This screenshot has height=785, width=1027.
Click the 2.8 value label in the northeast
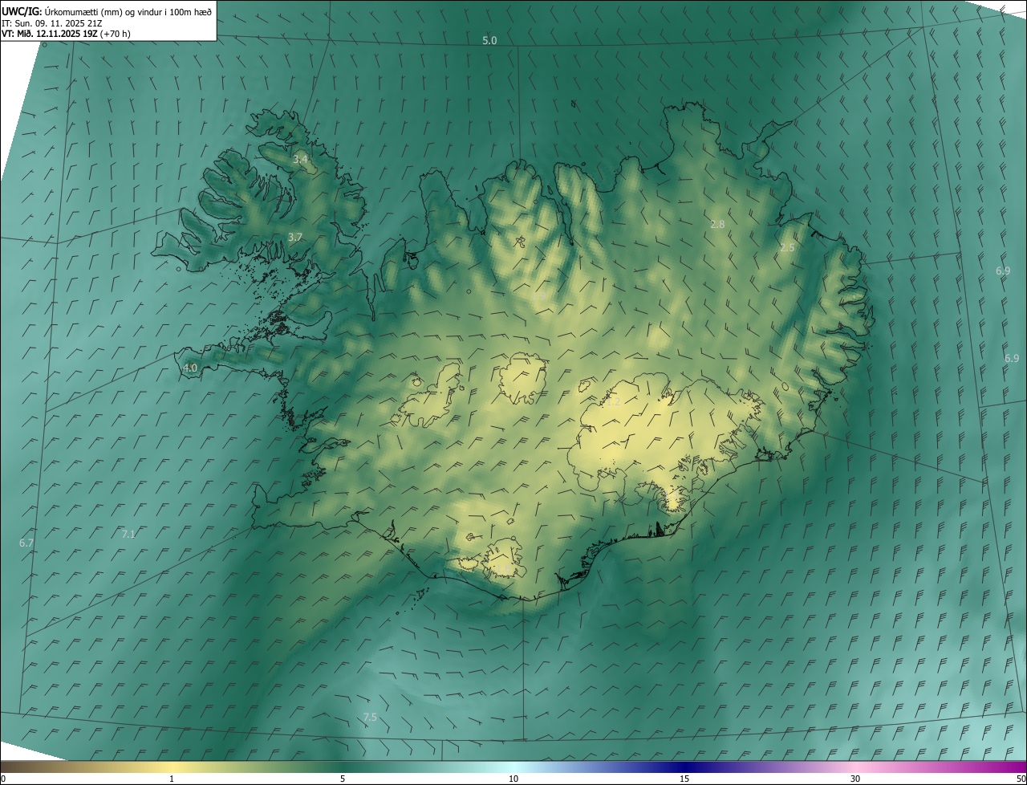point(717,224)
